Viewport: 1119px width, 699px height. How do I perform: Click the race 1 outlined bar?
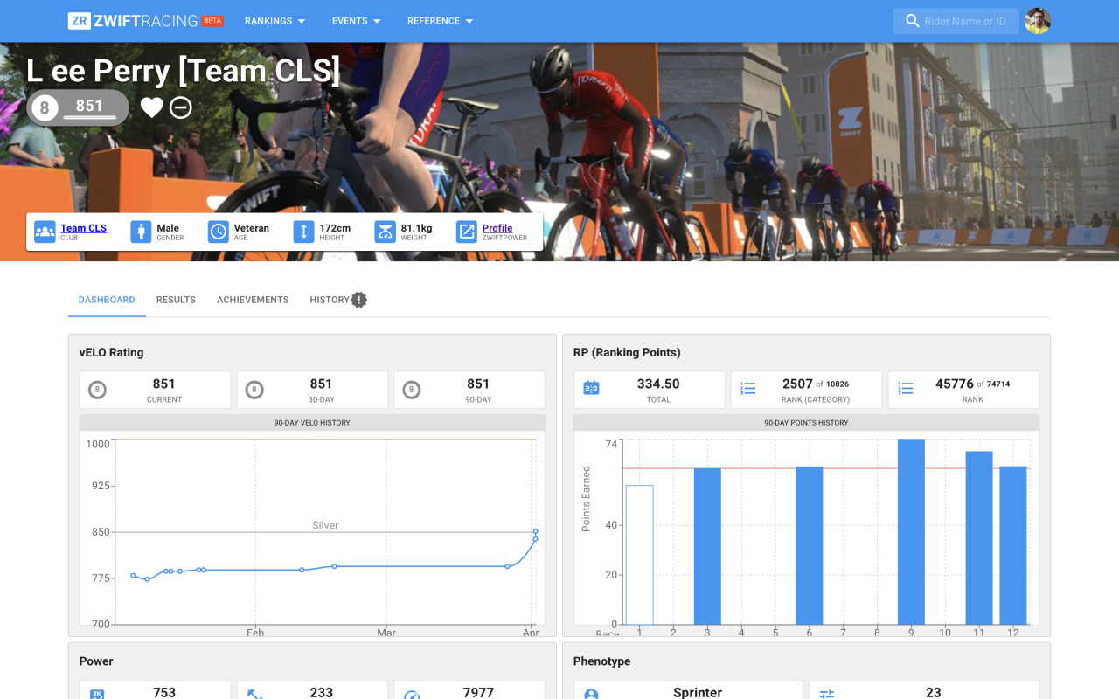click(639, 555)
